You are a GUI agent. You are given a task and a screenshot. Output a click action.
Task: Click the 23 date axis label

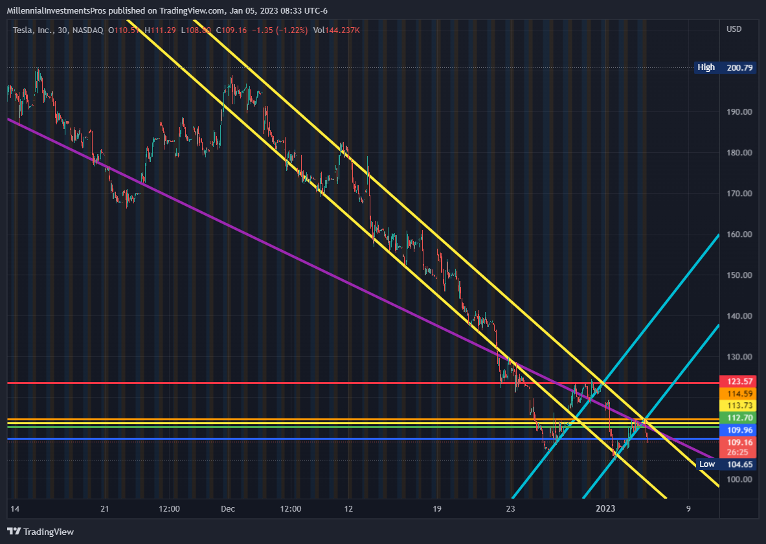coord(510,509)
